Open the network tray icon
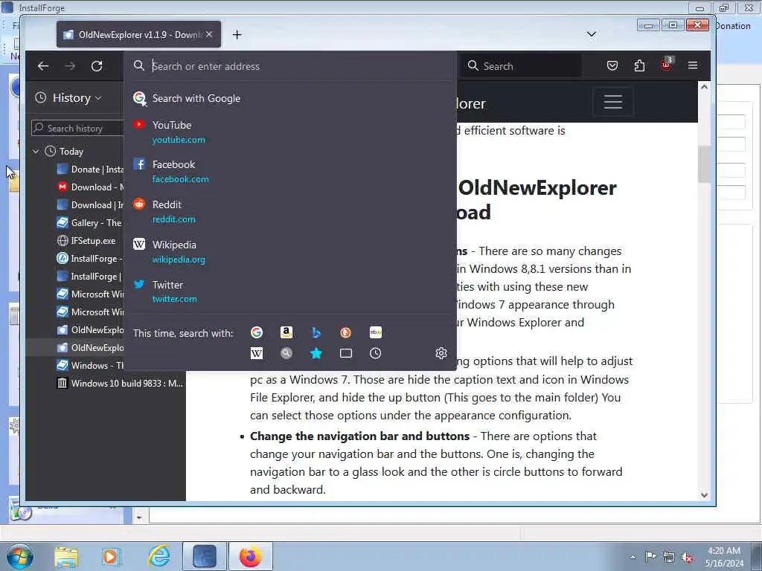The image size is (762, 571). click(669, 558)
